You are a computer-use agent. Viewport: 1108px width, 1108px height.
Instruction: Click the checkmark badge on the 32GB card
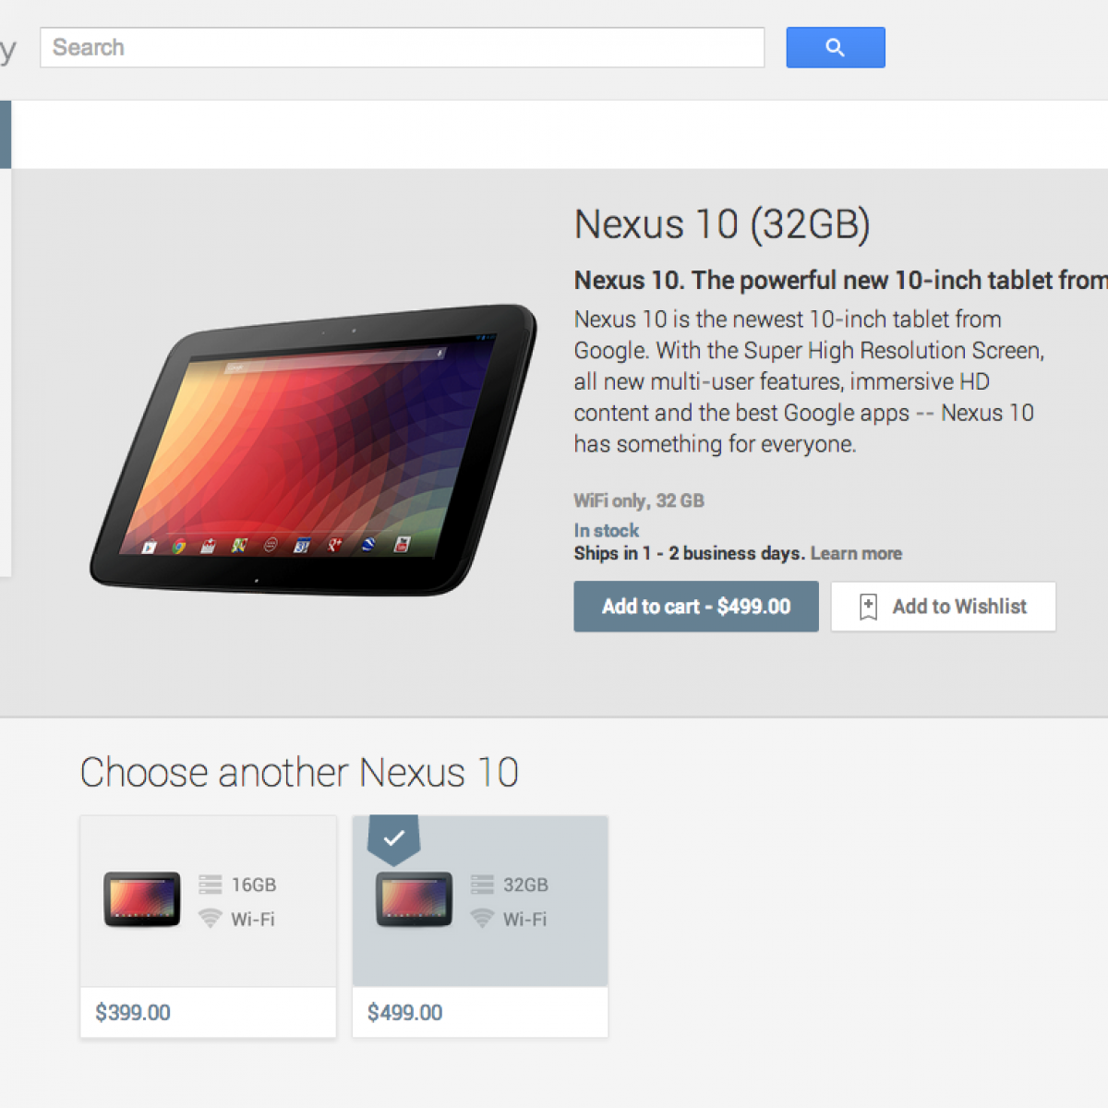tap(394, 838)
